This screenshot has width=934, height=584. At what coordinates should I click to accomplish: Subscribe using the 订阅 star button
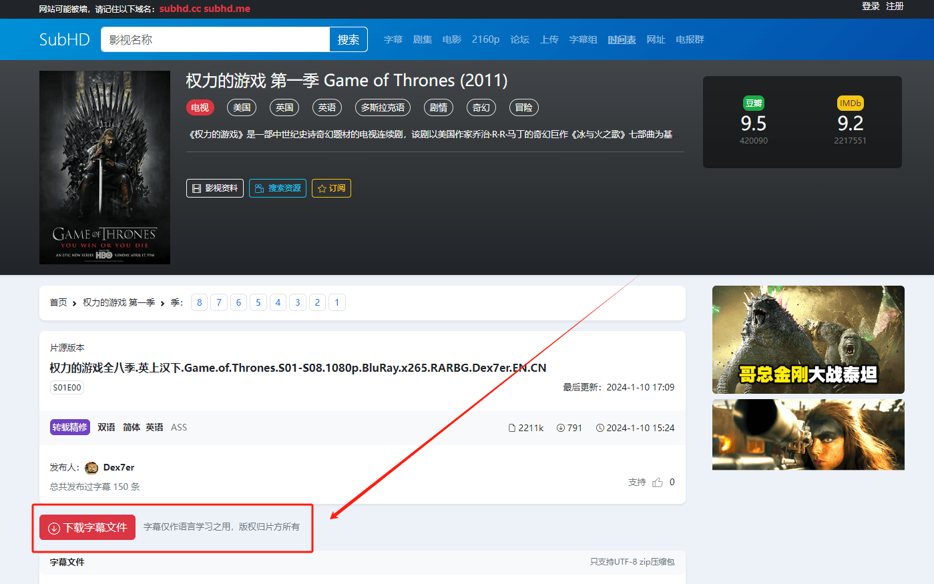tap(331, 188)
